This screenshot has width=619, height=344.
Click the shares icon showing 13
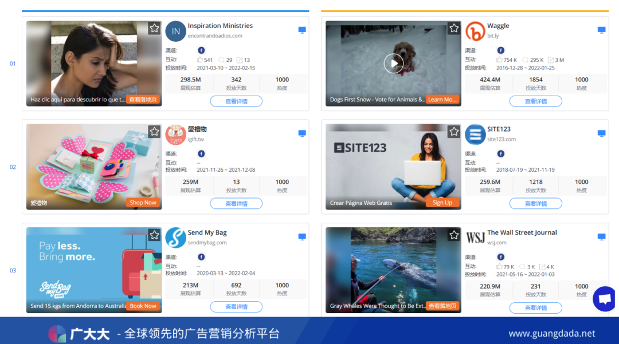[240, 60]
